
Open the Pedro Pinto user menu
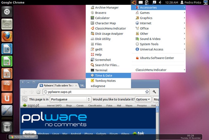(x=191, y=2)
